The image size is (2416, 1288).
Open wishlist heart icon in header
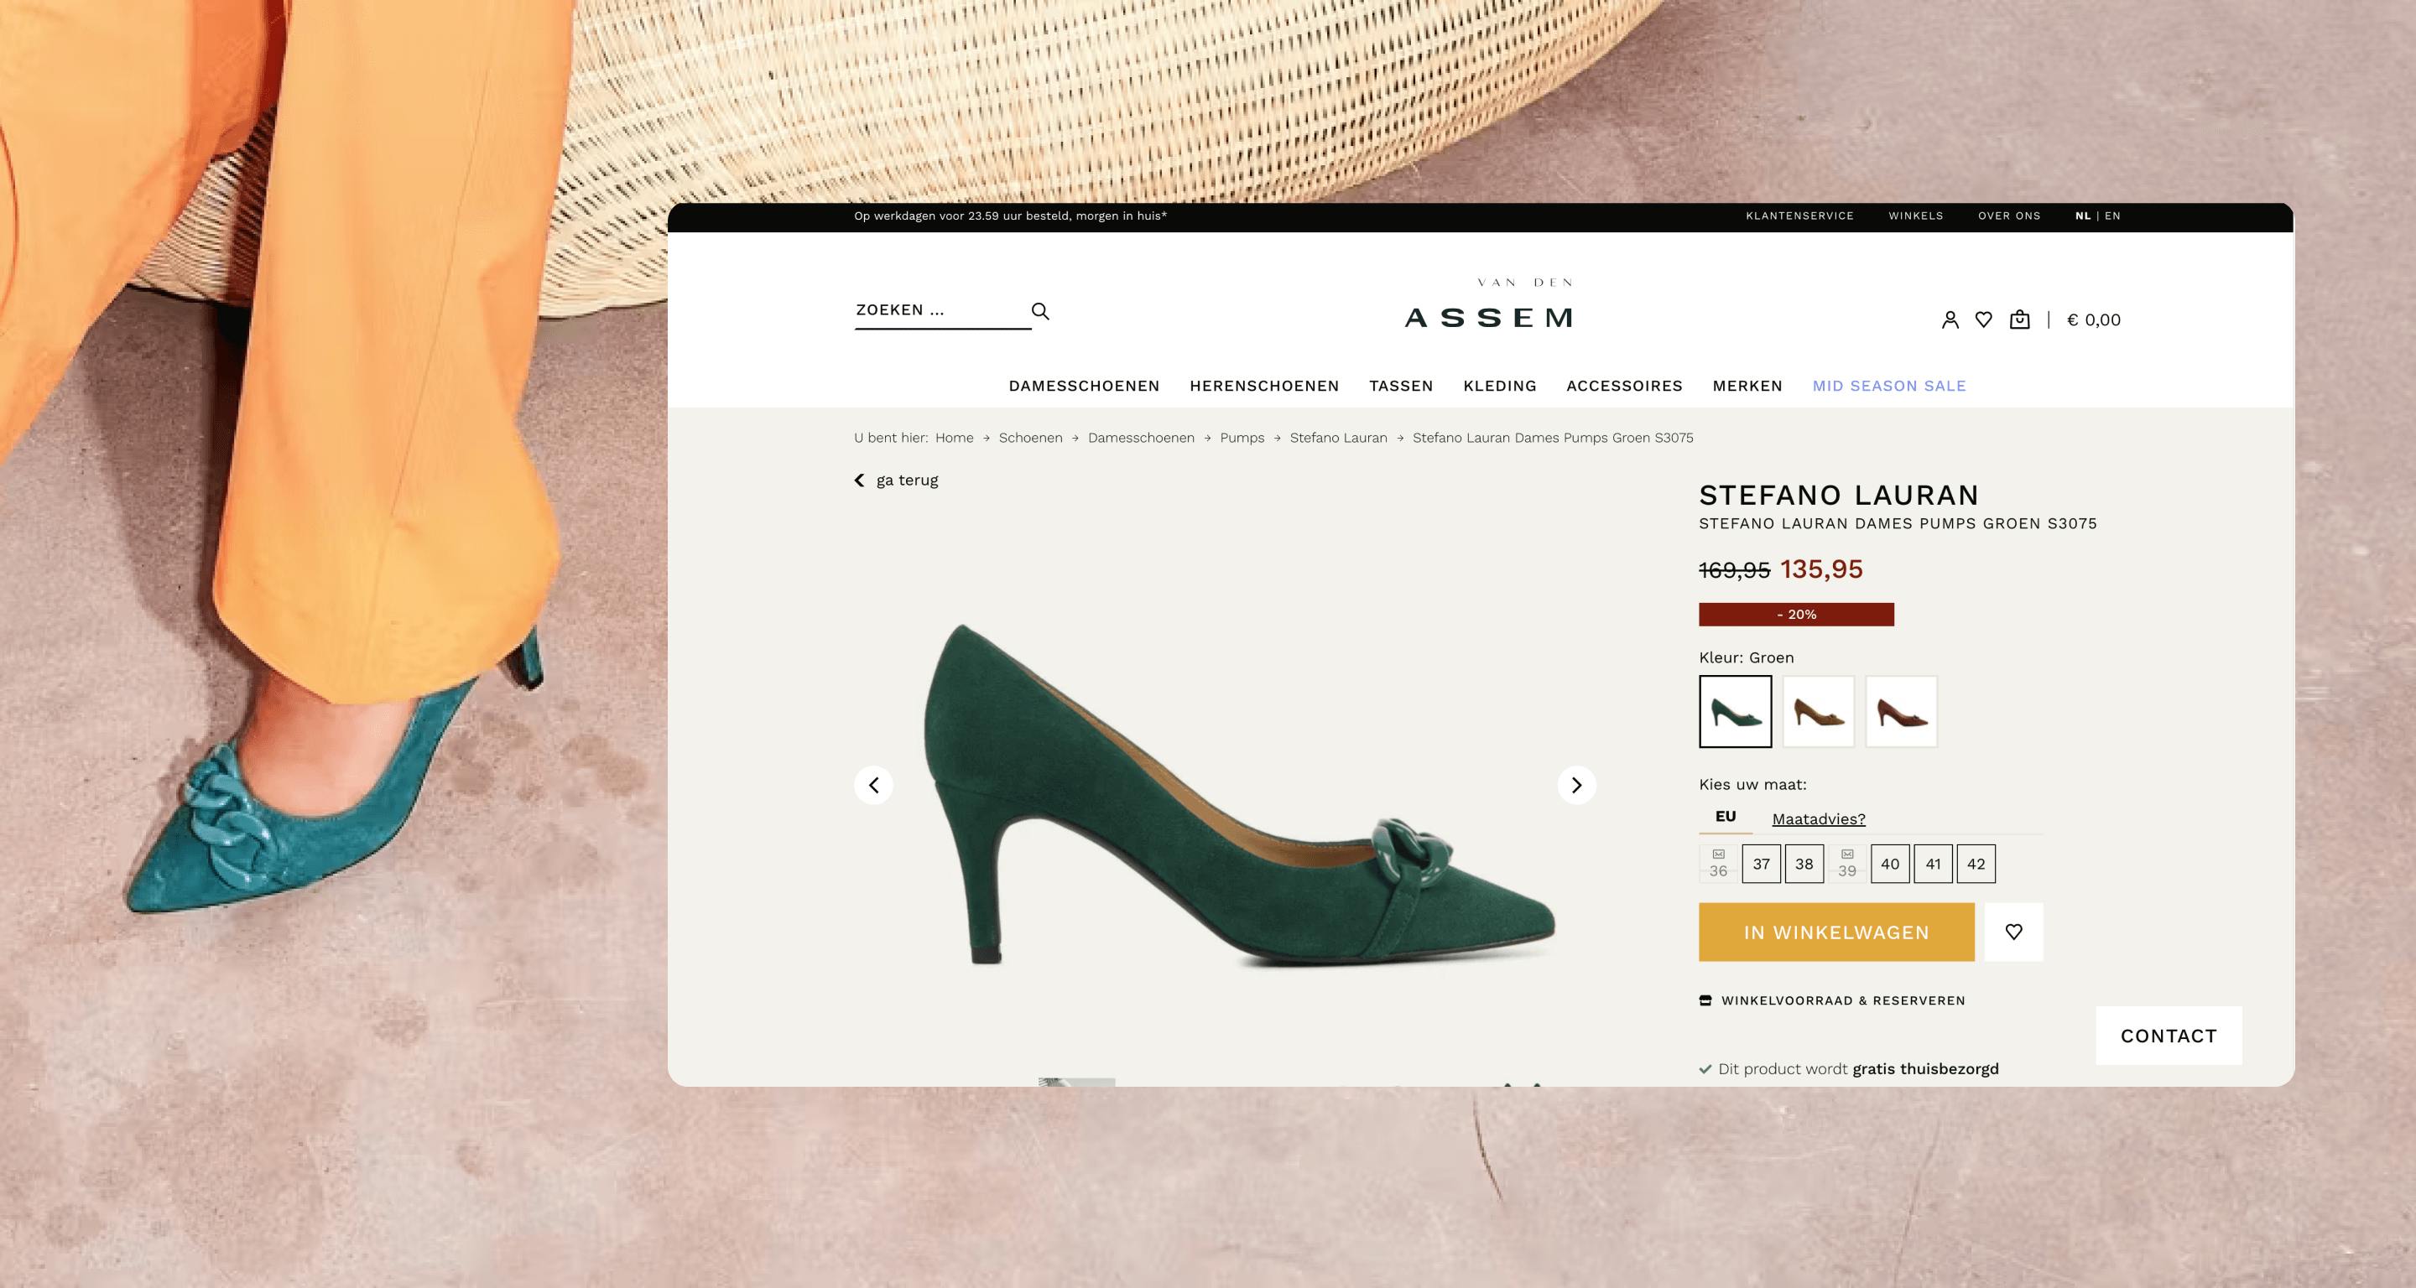point(1984,319)
